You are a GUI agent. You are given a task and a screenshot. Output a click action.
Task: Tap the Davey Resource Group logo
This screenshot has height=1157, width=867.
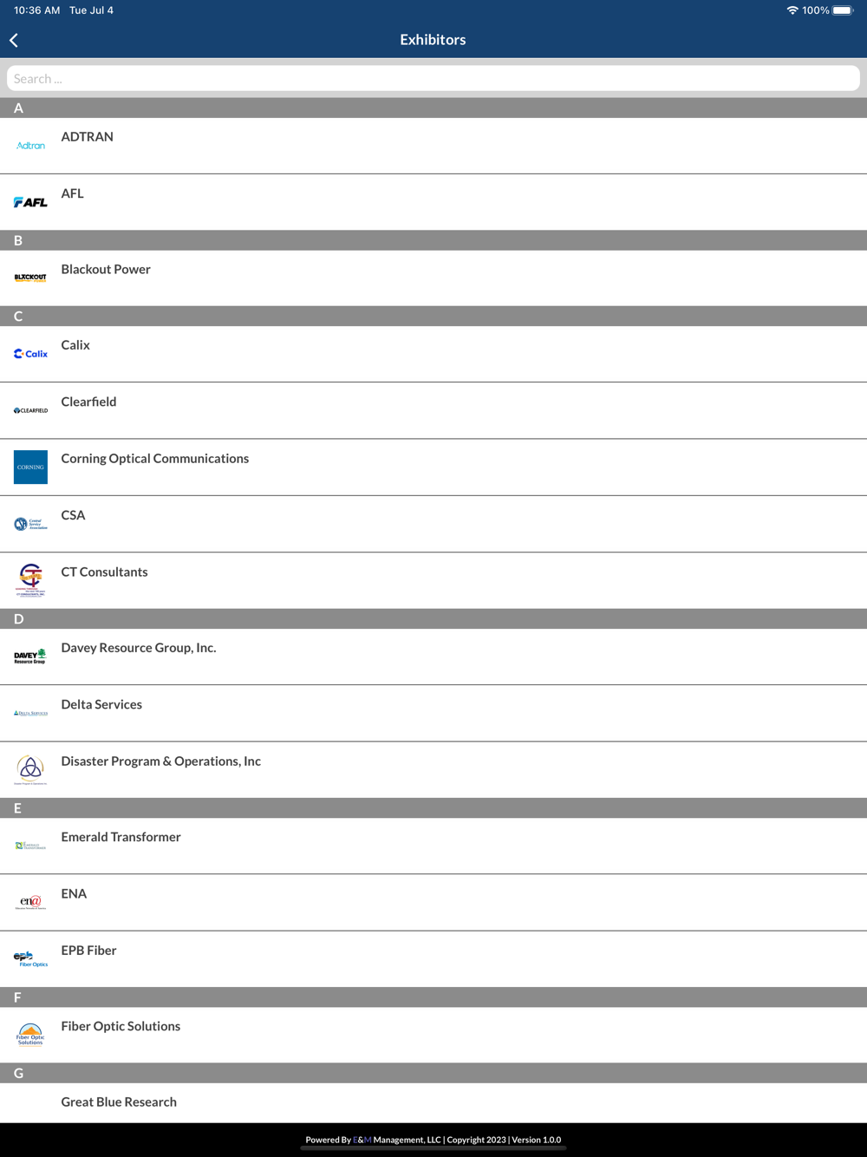[30, 657]
